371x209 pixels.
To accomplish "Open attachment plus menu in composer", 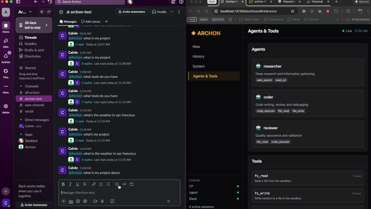I will [x=63, y=201].
